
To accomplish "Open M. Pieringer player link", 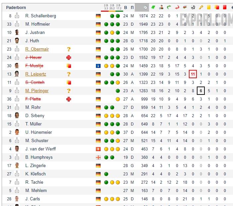I will tap(37, 91).
